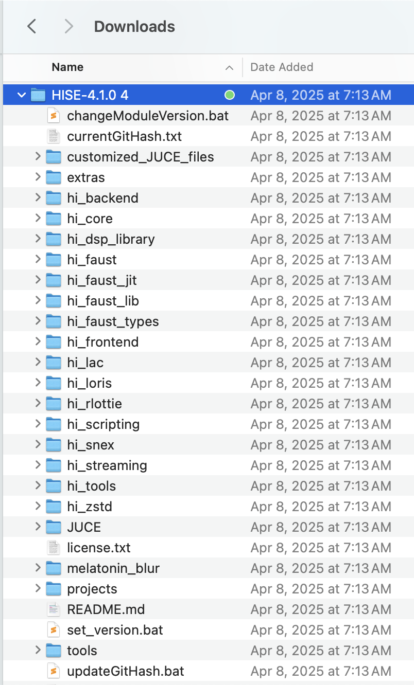Image resolution: width=414 pixels, height=685 pixels.
Task: Select the hi_faust_types folder icon
Action: tap(54, 321)
